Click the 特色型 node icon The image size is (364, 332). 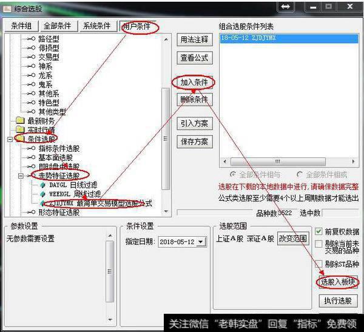(x=31, y=103)
